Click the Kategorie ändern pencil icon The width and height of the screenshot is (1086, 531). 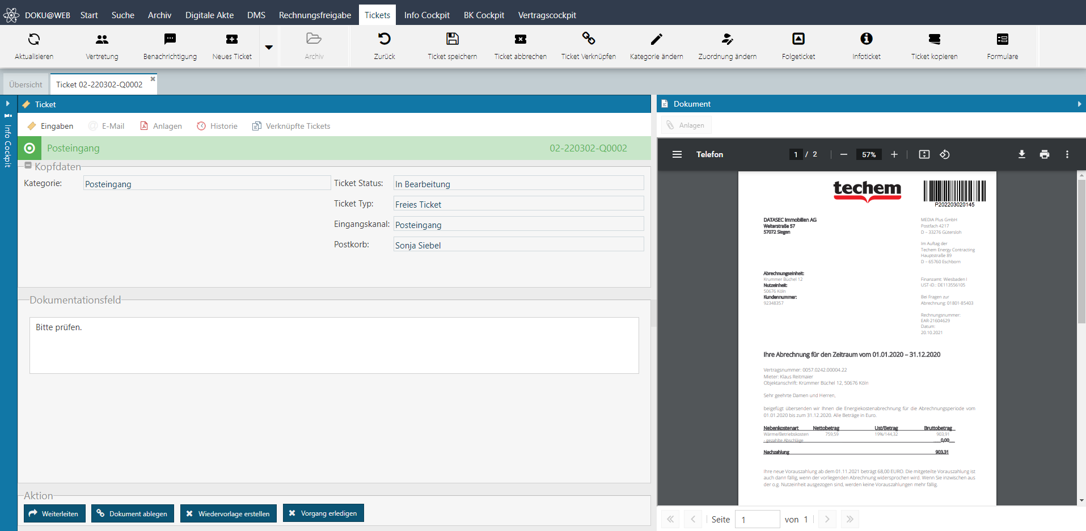656,39
